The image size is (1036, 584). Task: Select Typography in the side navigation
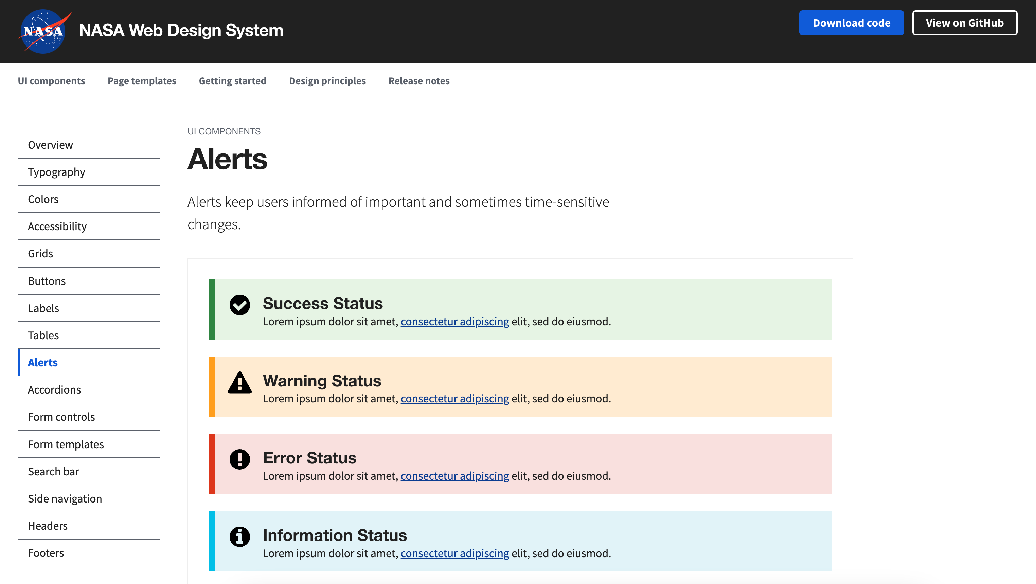(x=56, y=172)
